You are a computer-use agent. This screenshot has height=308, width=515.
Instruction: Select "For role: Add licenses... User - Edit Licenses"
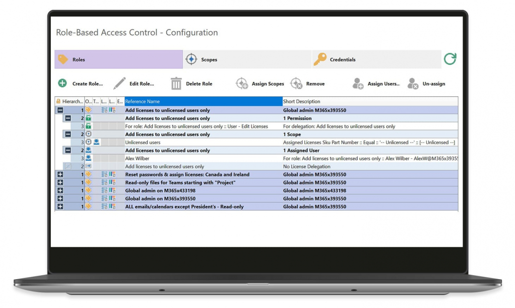(197, 126)
